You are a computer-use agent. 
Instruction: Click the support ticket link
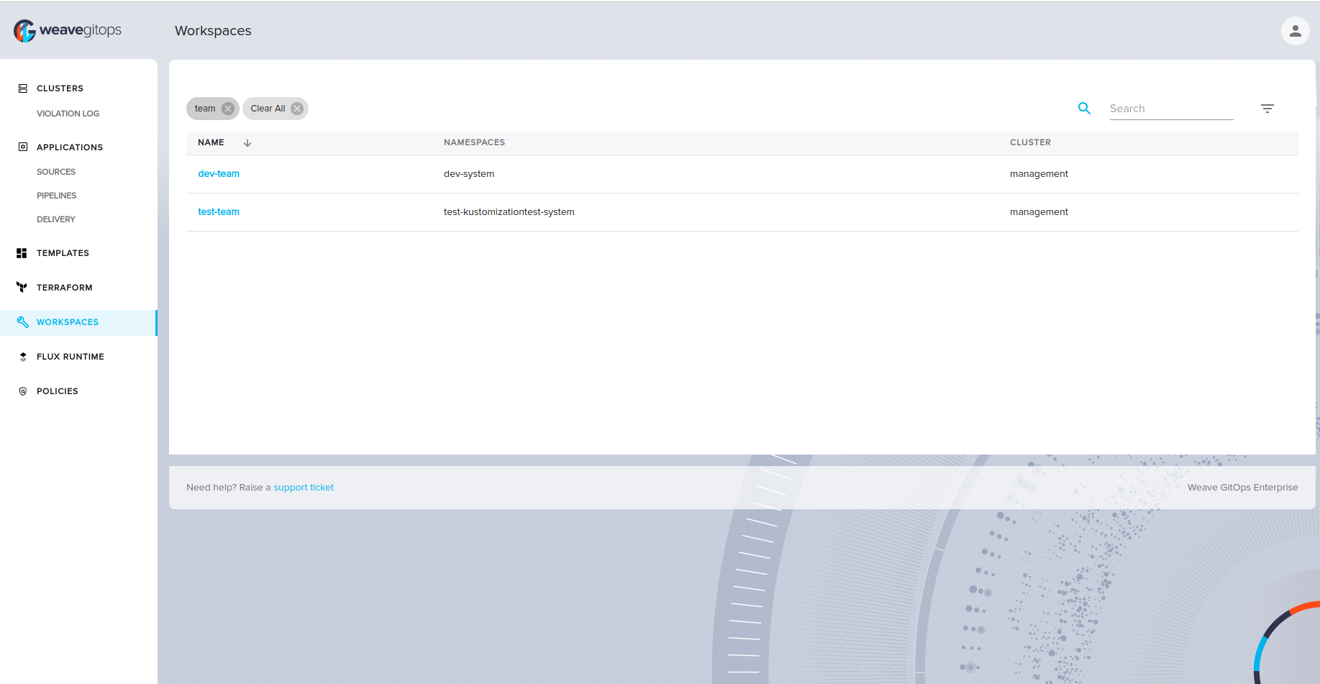[304, 488]
